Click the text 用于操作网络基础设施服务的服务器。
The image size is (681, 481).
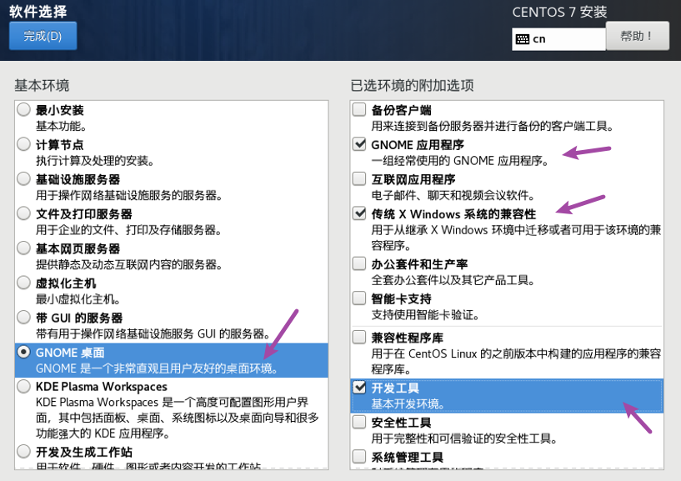129,195
